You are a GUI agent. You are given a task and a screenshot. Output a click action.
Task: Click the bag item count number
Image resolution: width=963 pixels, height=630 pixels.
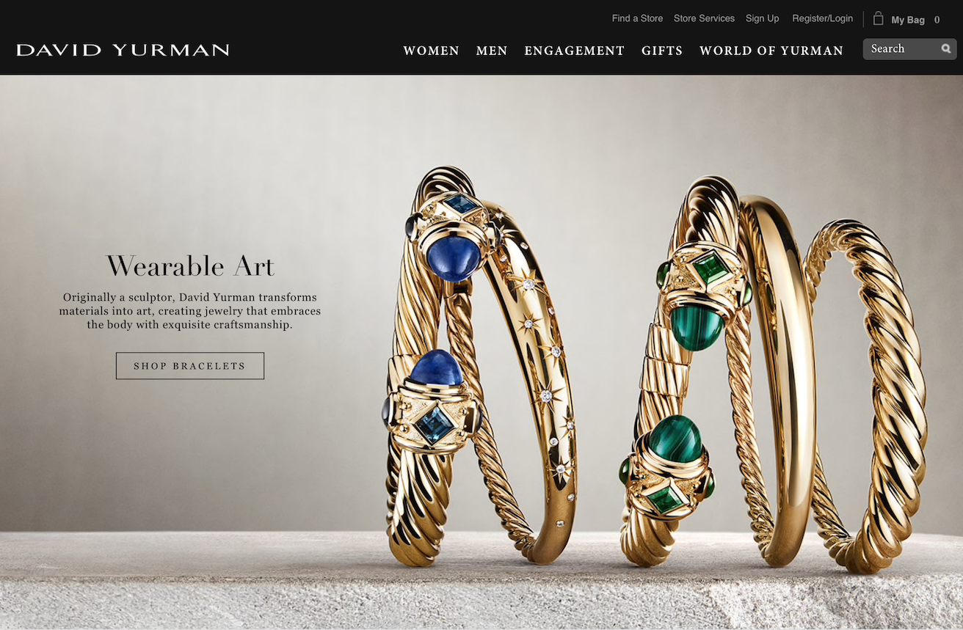(x=937, y=20)
